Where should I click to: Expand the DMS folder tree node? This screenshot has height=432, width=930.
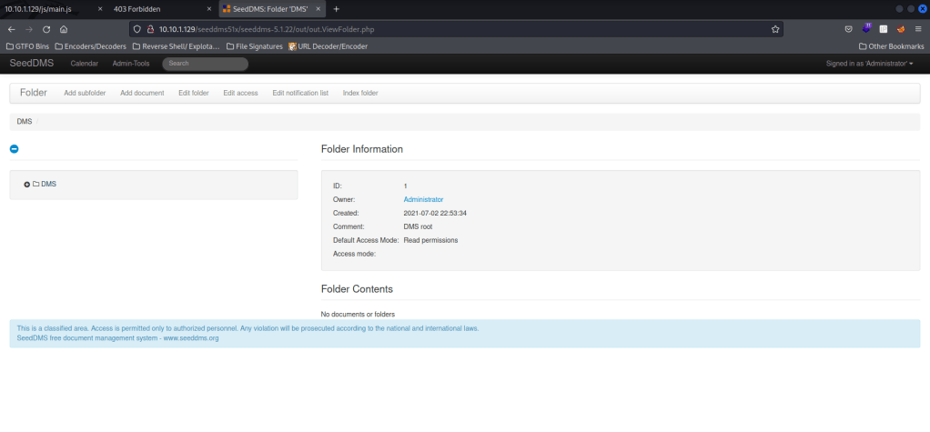click(x=27, y=185)
